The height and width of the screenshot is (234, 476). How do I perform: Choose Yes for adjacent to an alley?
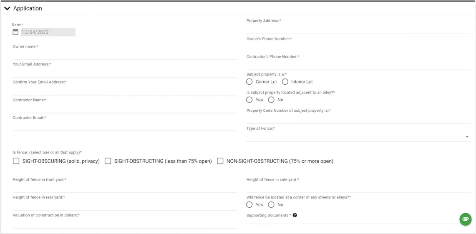tap(249, 100)
